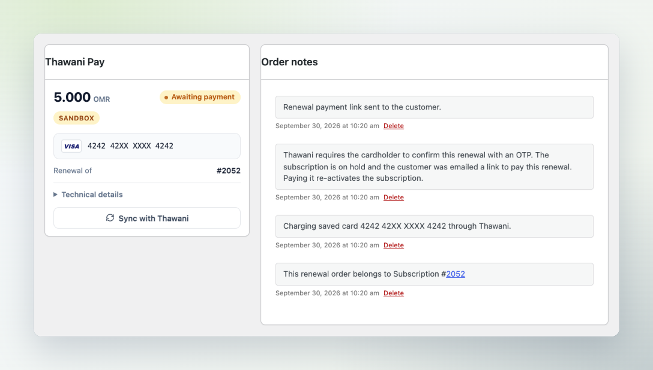
Task: Click the Awaiting payment status badge
Action: 200,97
